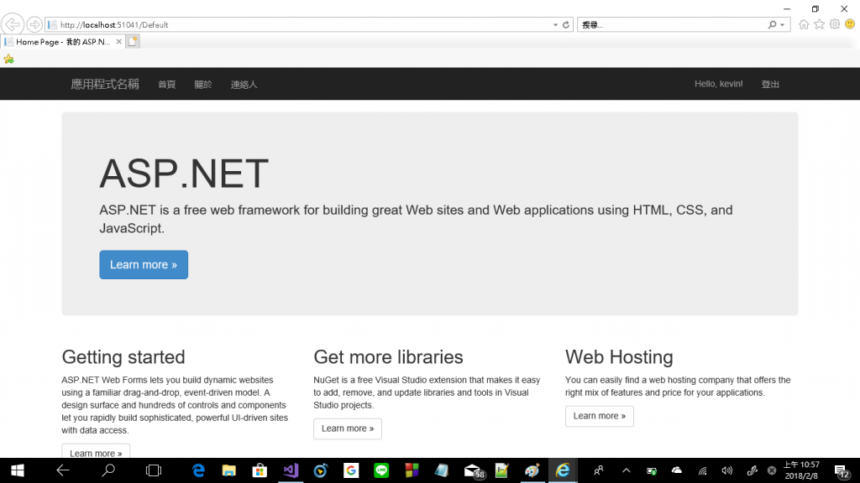Screen dimensions: 860x483
Task: Refresh the page with the reload icon
Action: 566,24
